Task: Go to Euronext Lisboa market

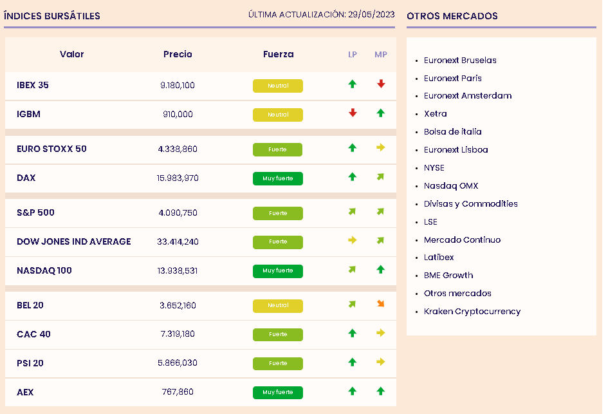Action: (x=456, y=150)
